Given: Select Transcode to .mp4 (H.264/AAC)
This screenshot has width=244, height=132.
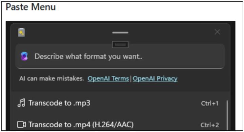Looking at the screenshot, I should click(x=118, y=125).
